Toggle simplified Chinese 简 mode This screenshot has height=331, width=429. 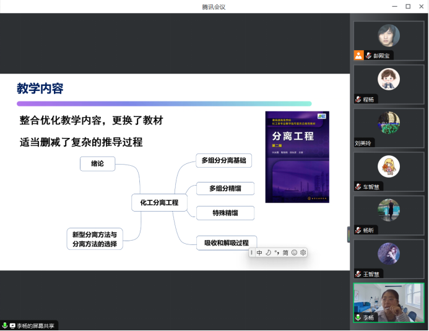[x=285, y=252]
